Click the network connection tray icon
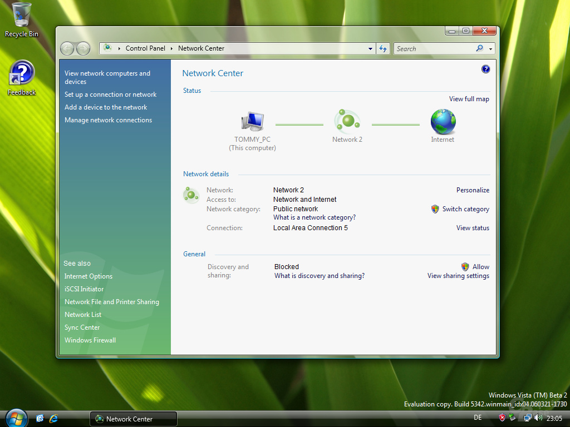The image size is (570, 427). point(527,418)
